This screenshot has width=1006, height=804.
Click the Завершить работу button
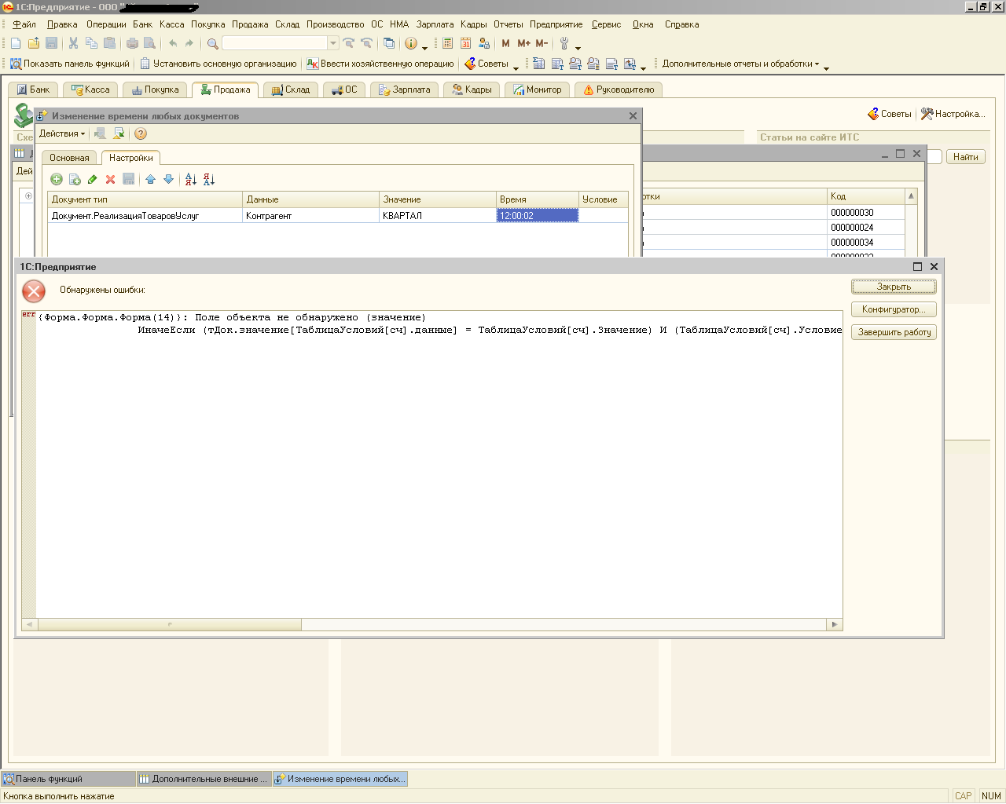894,332
